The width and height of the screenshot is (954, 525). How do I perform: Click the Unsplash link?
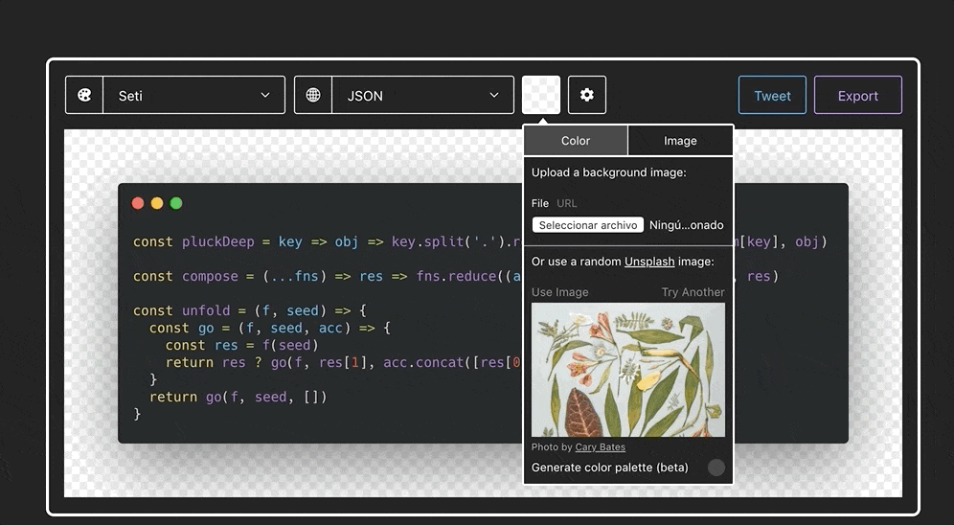649,262
